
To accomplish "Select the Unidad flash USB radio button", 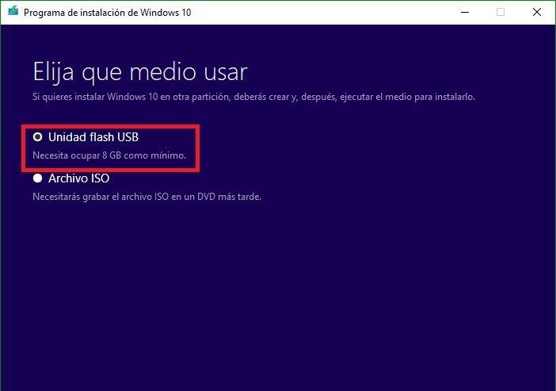I will [x=37, y=137].
